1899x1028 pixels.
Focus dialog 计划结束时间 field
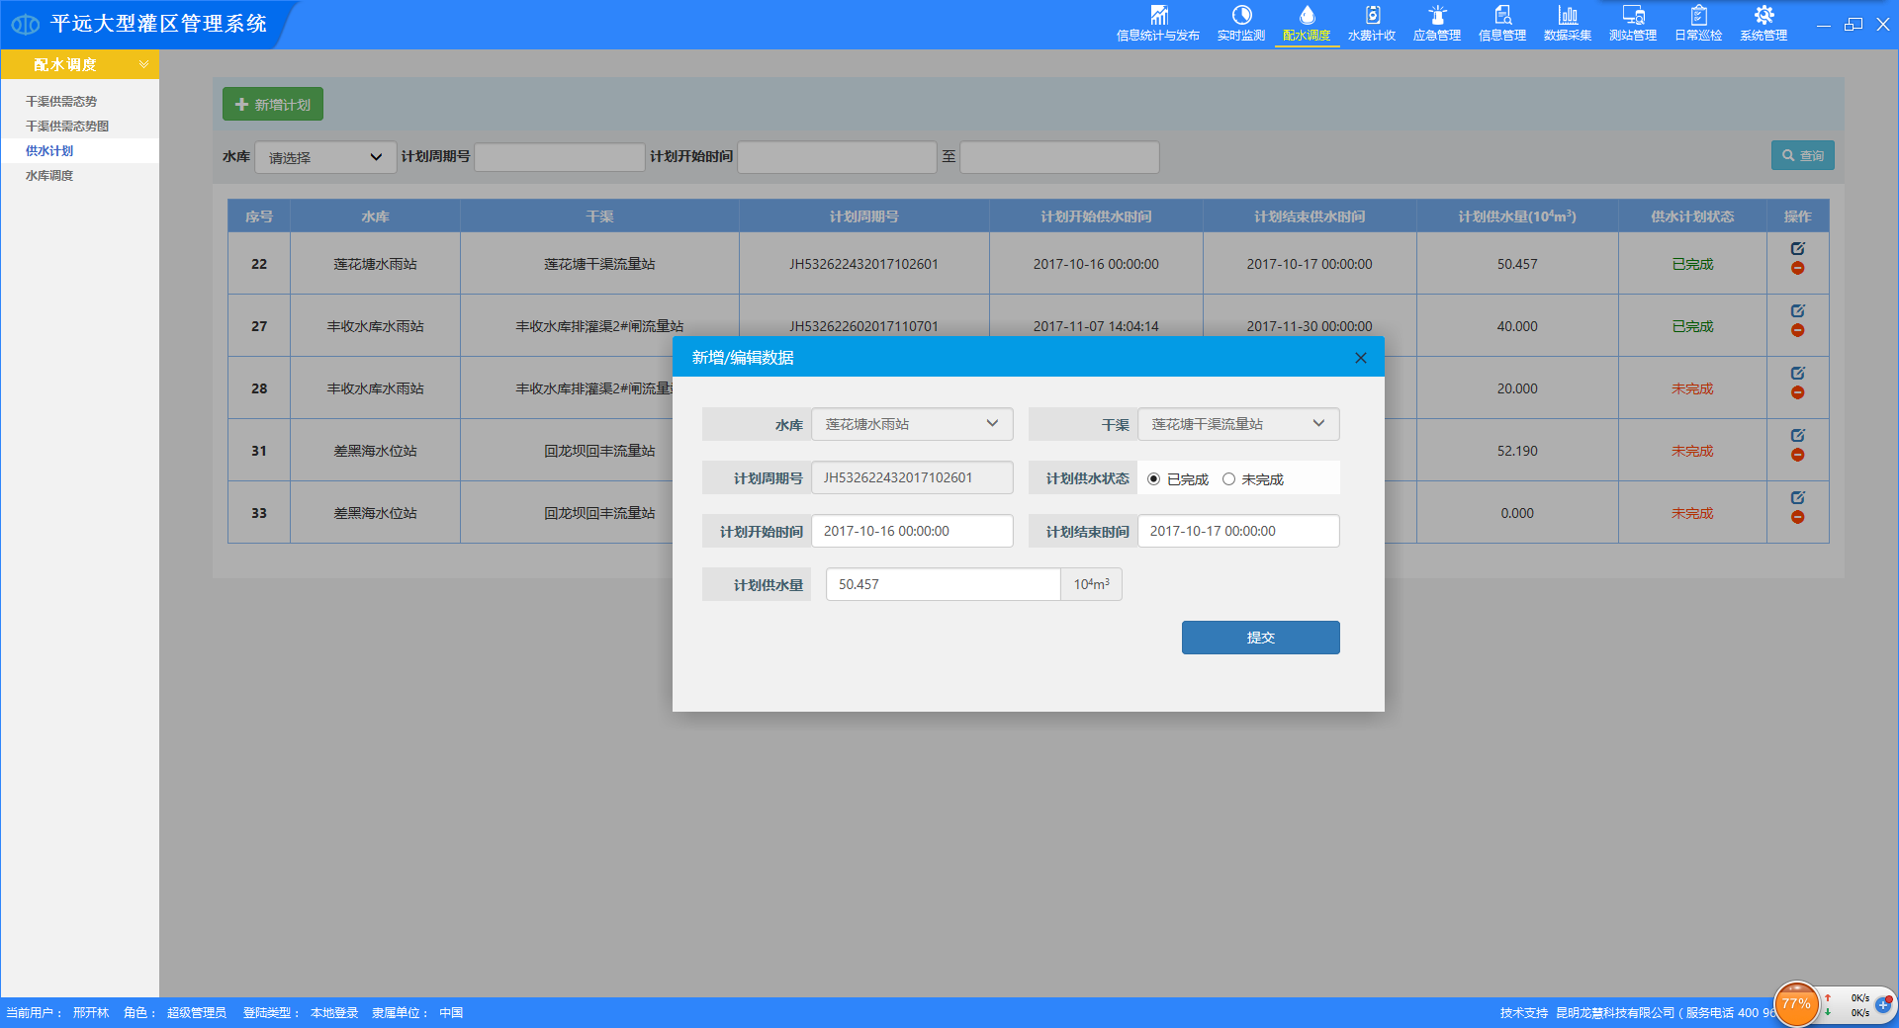coord(1238,531)
